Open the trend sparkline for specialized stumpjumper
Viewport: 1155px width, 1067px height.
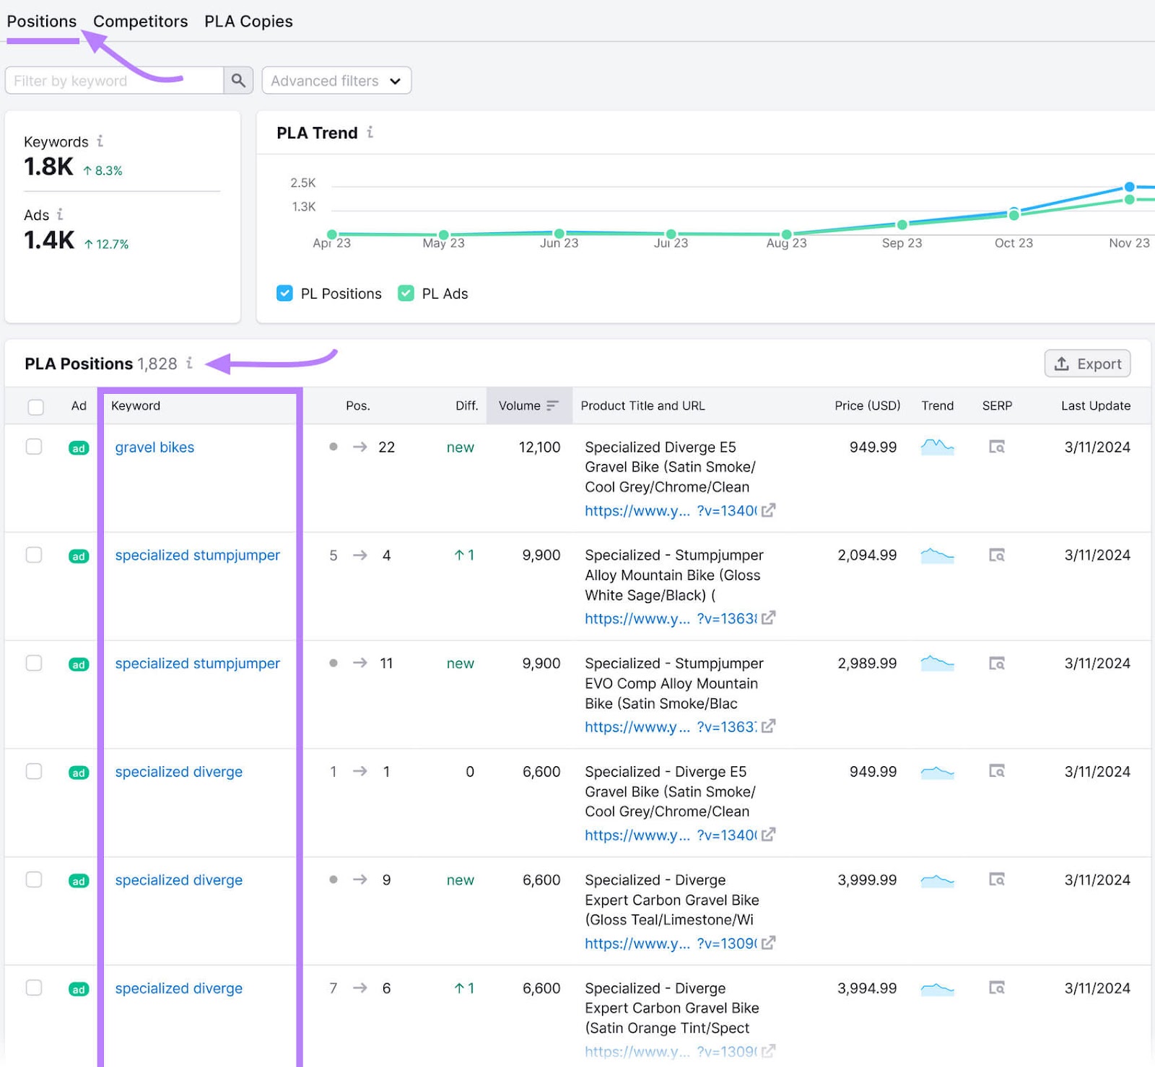(x=937, y=556)
